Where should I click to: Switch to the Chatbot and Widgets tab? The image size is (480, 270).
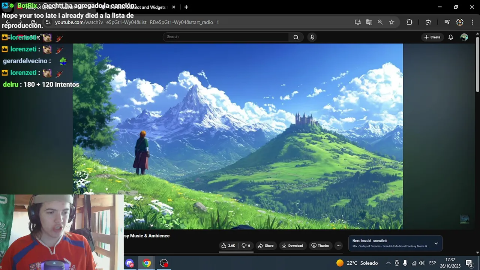137,7
